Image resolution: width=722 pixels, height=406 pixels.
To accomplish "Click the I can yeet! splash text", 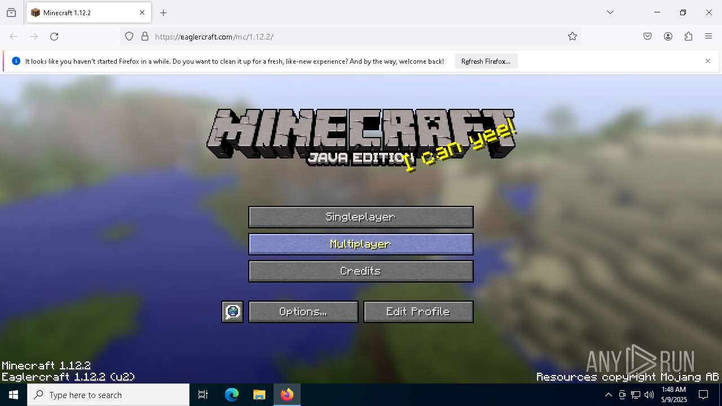I will point(459,145).
